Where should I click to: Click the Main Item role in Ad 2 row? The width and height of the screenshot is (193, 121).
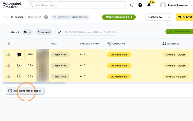60,66
